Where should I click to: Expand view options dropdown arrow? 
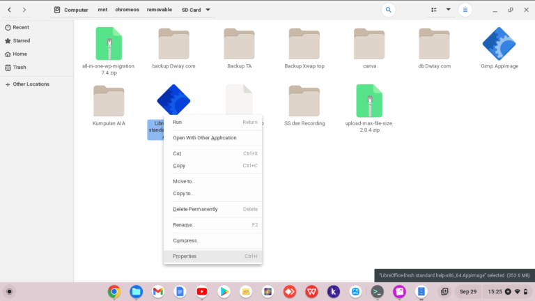click(x=449, y=10)
